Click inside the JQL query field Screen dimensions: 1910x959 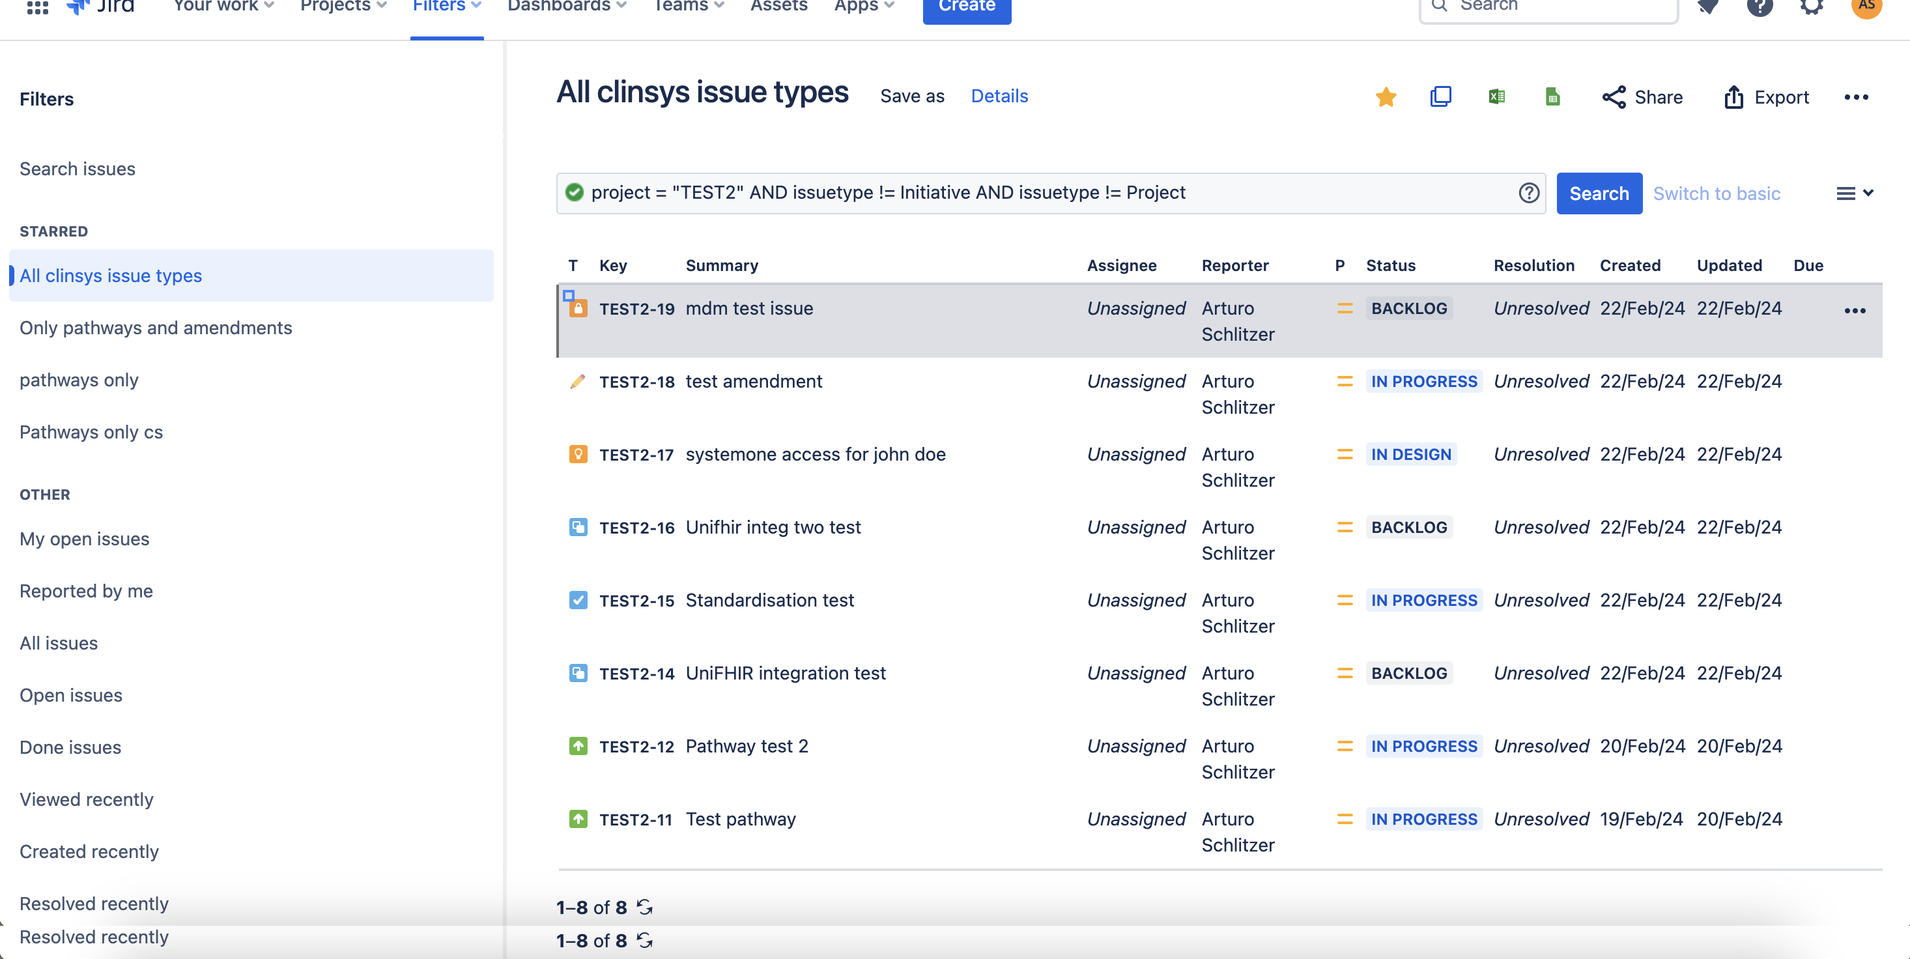click(1051, 193)
